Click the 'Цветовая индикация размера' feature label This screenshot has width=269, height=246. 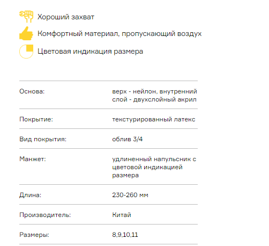pyautogui.click(x=90, y=52)
